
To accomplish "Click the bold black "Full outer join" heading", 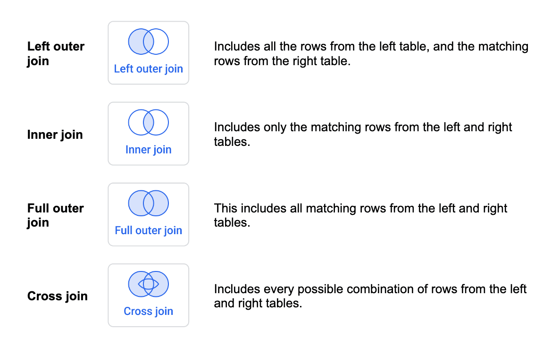I will [55, 215].
